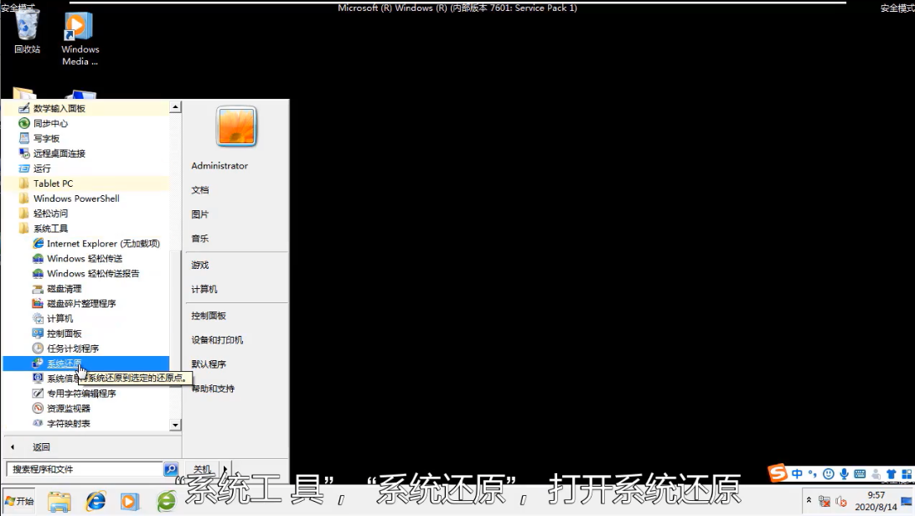Open 字符映射表

(85, 424)
